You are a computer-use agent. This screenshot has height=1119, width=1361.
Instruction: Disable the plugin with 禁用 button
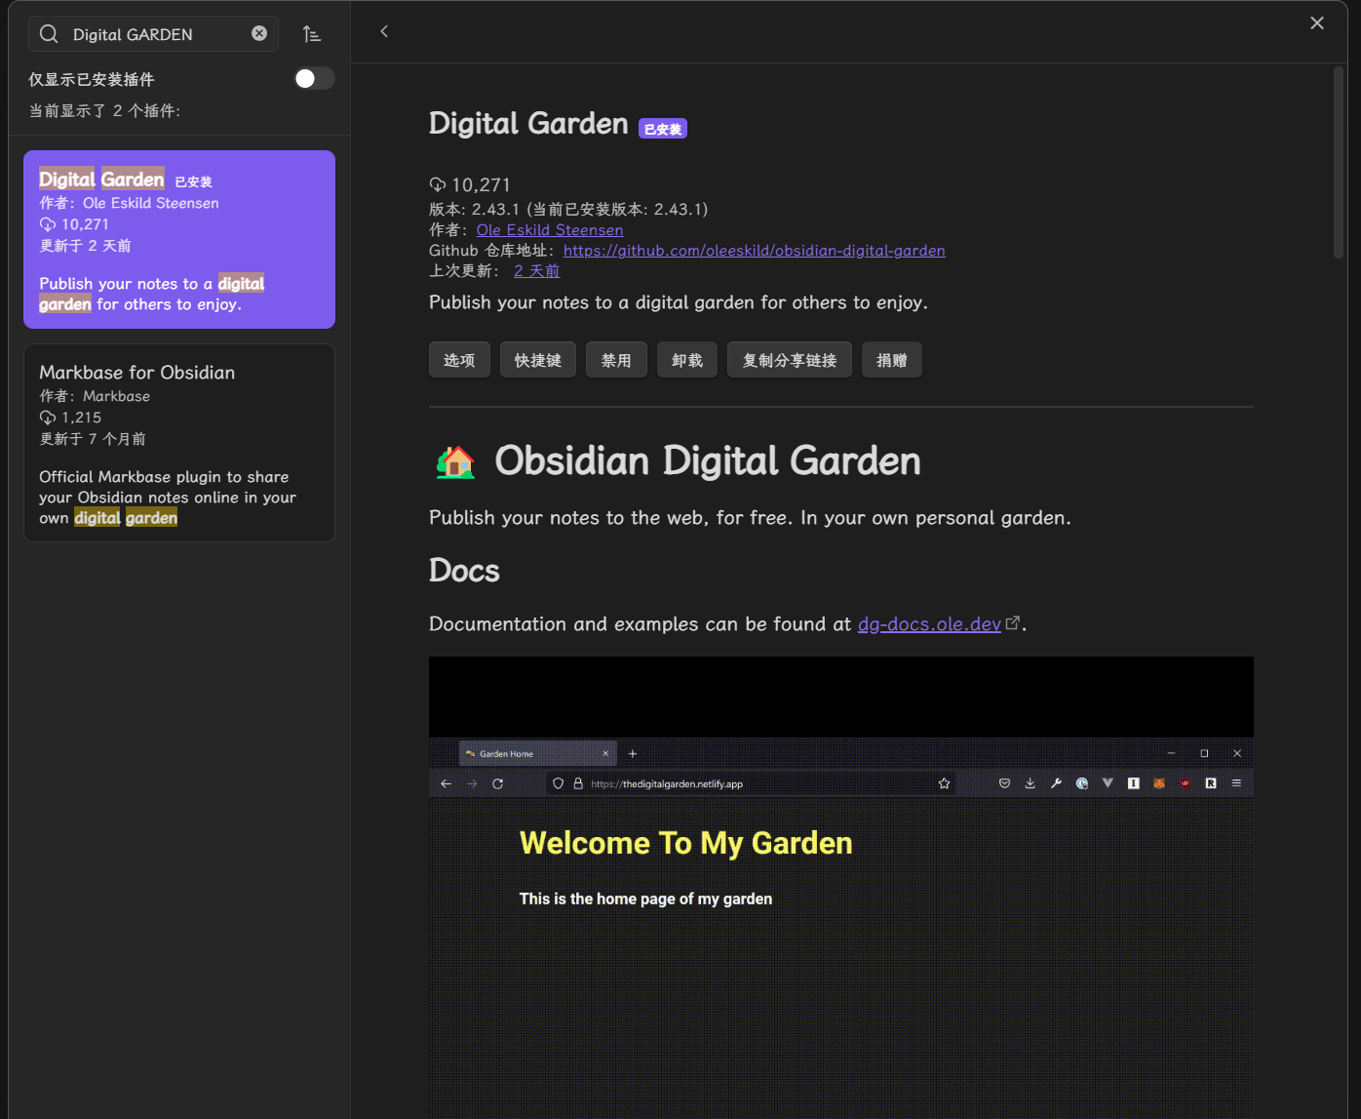(616, 360)
